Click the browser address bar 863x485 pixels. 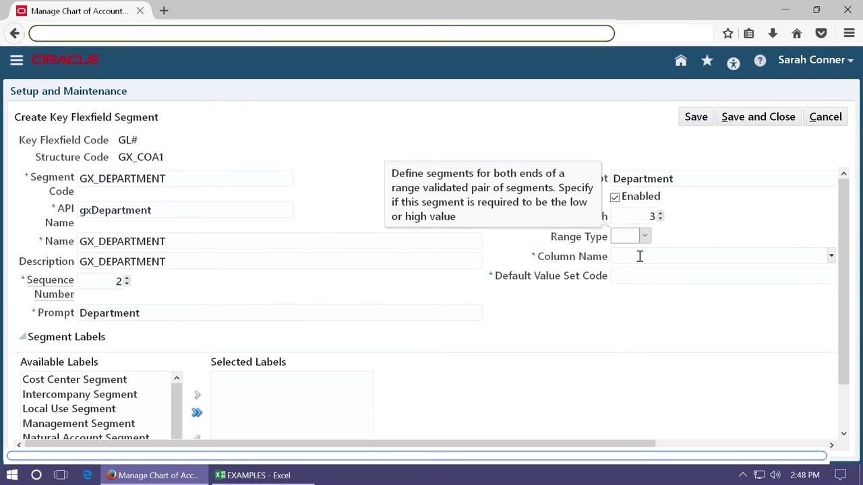pyautogui.click(x=322, y=33)
